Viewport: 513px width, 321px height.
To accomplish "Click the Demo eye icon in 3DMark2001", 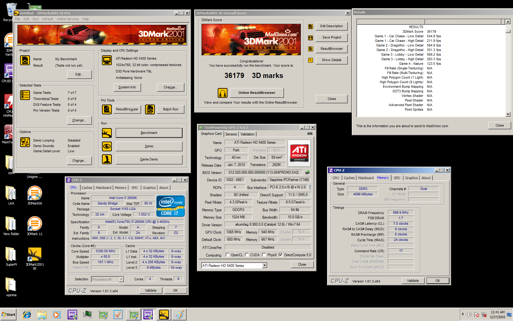I will click(107, 146).
